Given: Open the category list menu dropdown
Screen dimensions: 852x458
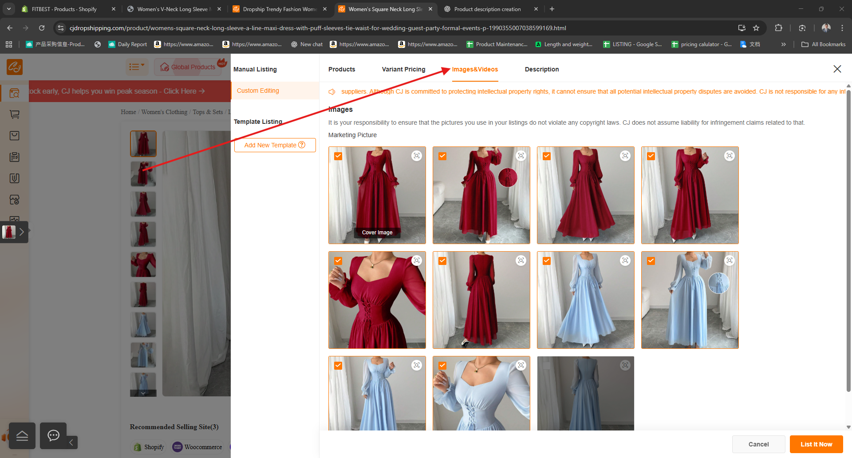Looking at the screenshot, I should (136, 67).
